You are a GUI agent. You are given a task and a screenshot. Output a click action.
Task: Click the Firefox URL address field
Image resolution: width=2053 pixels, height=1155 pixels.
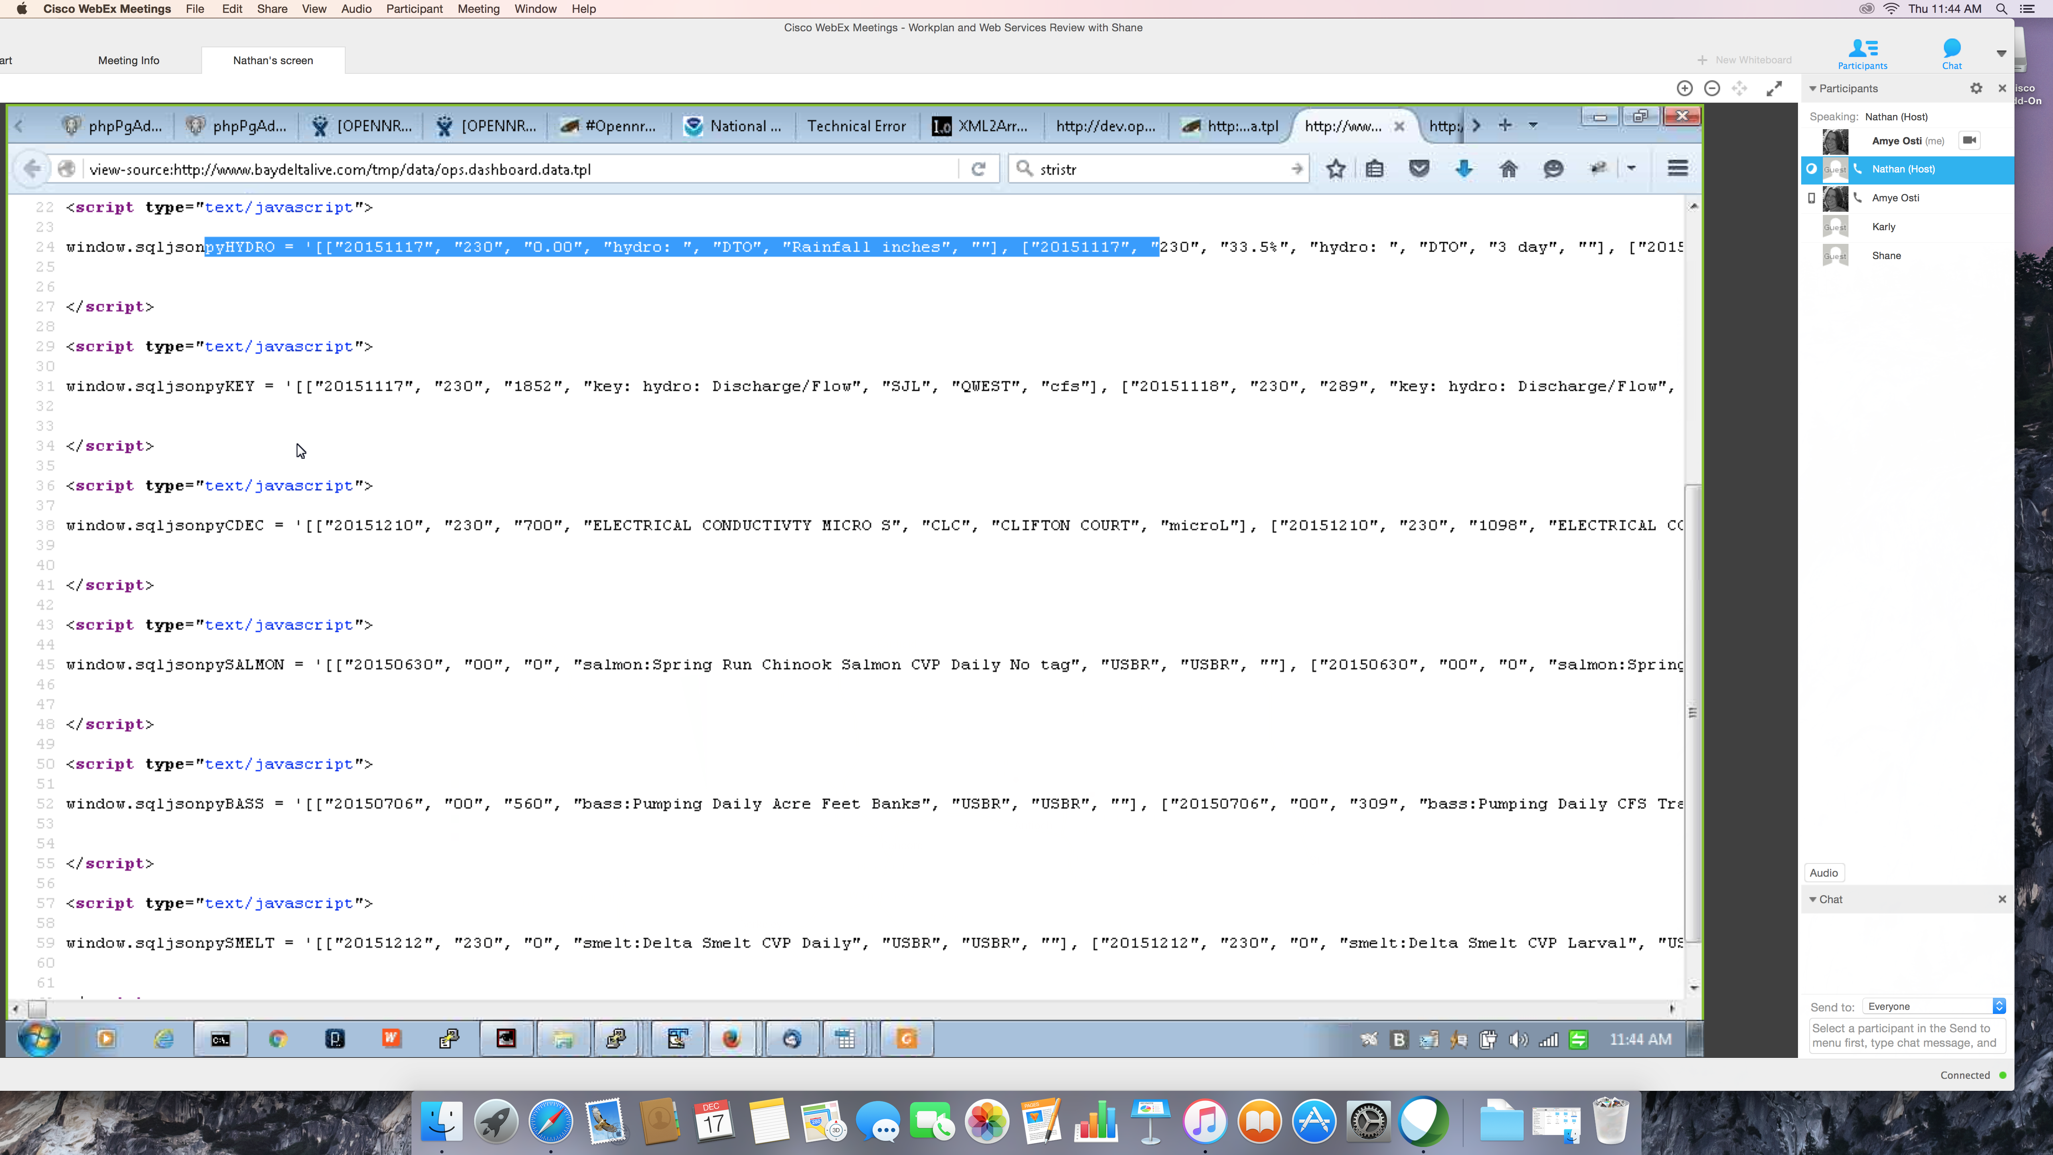tap(522, 169)
